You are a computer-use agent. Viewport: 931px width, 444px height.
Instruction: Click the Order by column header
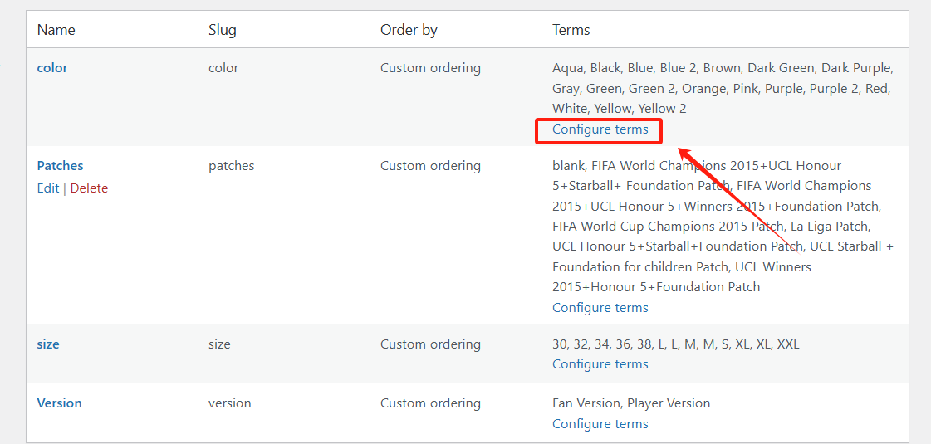(409, 30)
